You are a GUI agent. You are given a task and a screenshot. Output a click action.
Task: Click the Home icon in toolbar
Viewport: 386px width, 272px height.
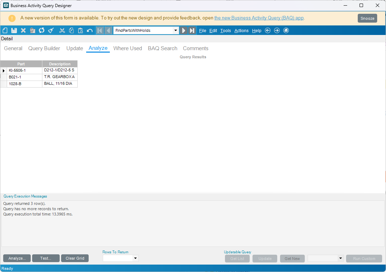[x=286, y=30]
